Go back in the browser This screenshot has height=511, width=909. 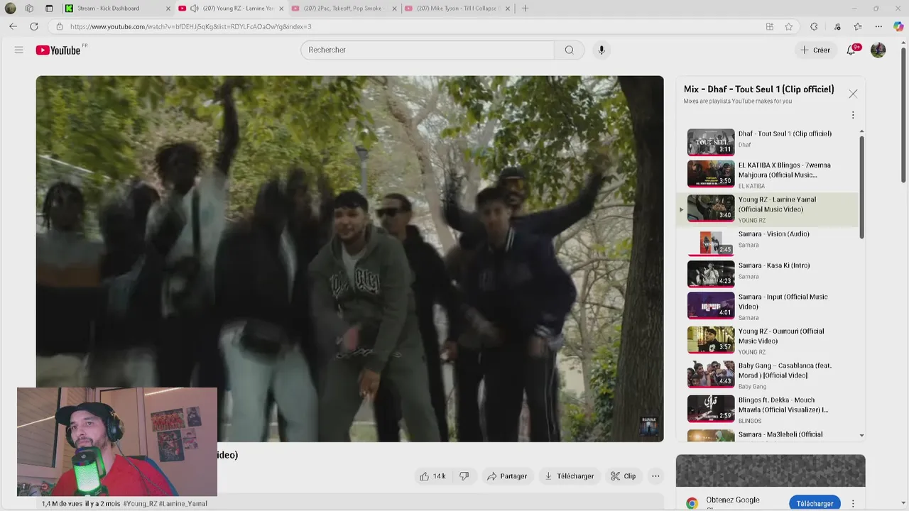click(13, 26)
